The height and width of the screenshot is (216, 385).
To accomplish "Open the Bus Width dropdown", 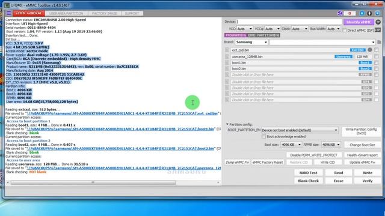I will [333, 29].
